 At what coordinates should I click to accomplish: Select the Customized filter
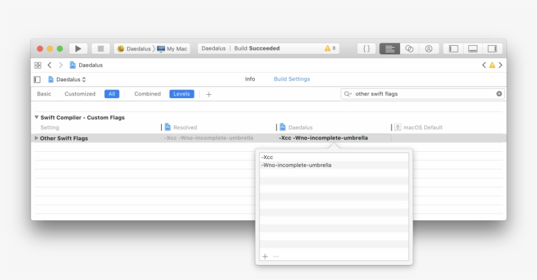click(80, 94)
